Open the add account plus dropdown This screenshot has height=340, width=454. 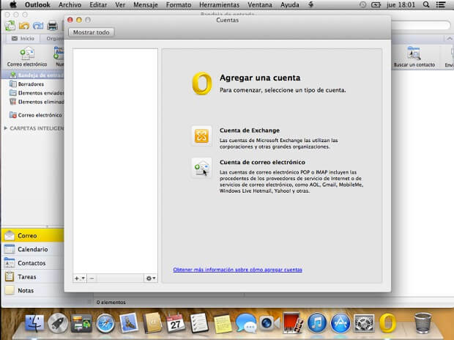pos(79,278)
